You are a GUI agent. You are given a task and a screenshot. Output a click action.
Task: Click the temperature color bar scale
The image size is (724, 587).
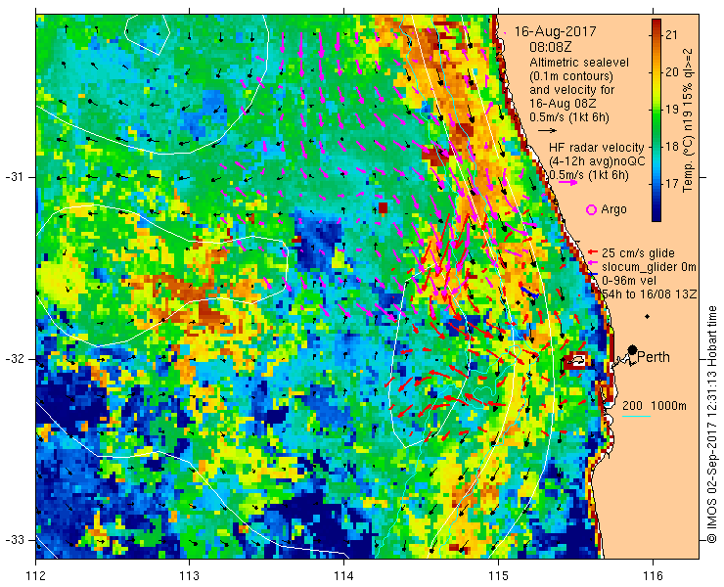click(x=656, y=120)
